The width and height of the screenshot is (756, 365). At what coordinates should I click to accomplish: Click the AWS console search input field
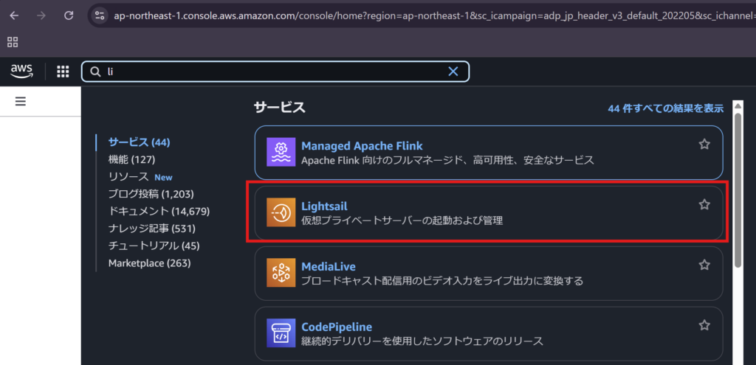click(x=273, y=72)
